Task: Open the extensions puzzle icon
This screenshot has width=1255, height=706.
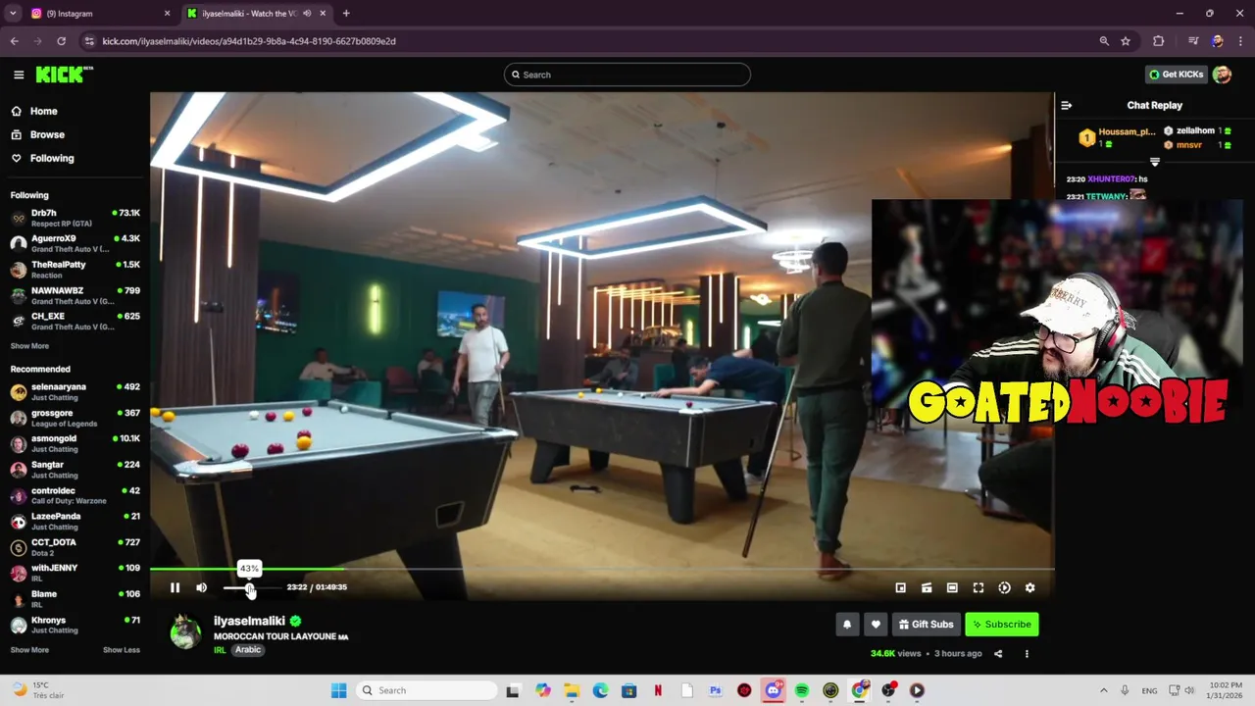Action: pos(1159,41)
